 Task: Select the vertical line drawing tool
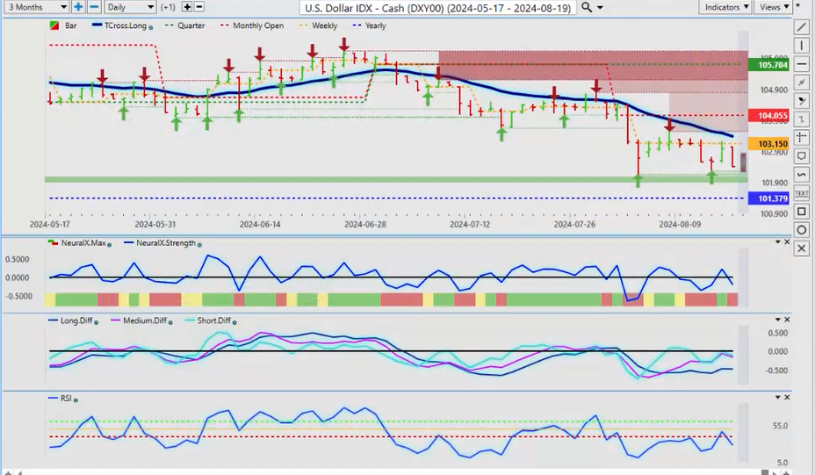pos(802,44)
